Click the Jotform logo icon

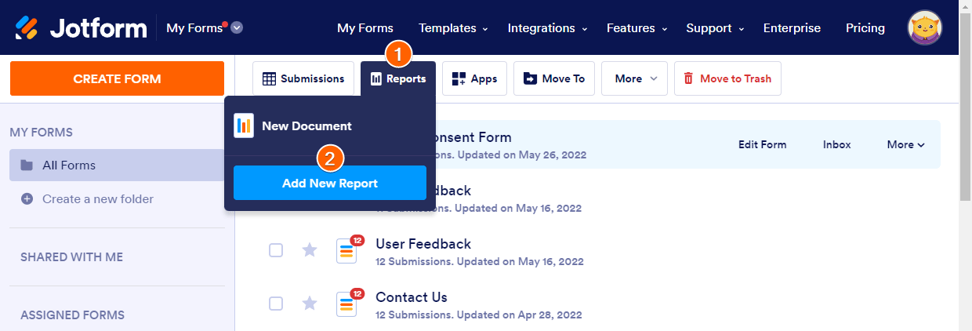[x=27, y=28]
